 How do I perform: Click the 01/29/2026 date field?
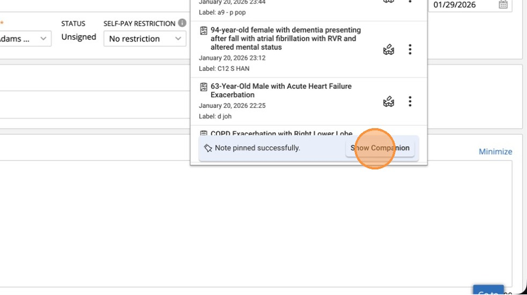[464, 5]
